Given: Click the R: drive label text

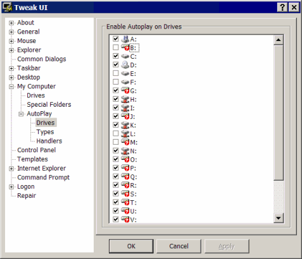Looking at the screenshot, I should [x=133, y=186].
